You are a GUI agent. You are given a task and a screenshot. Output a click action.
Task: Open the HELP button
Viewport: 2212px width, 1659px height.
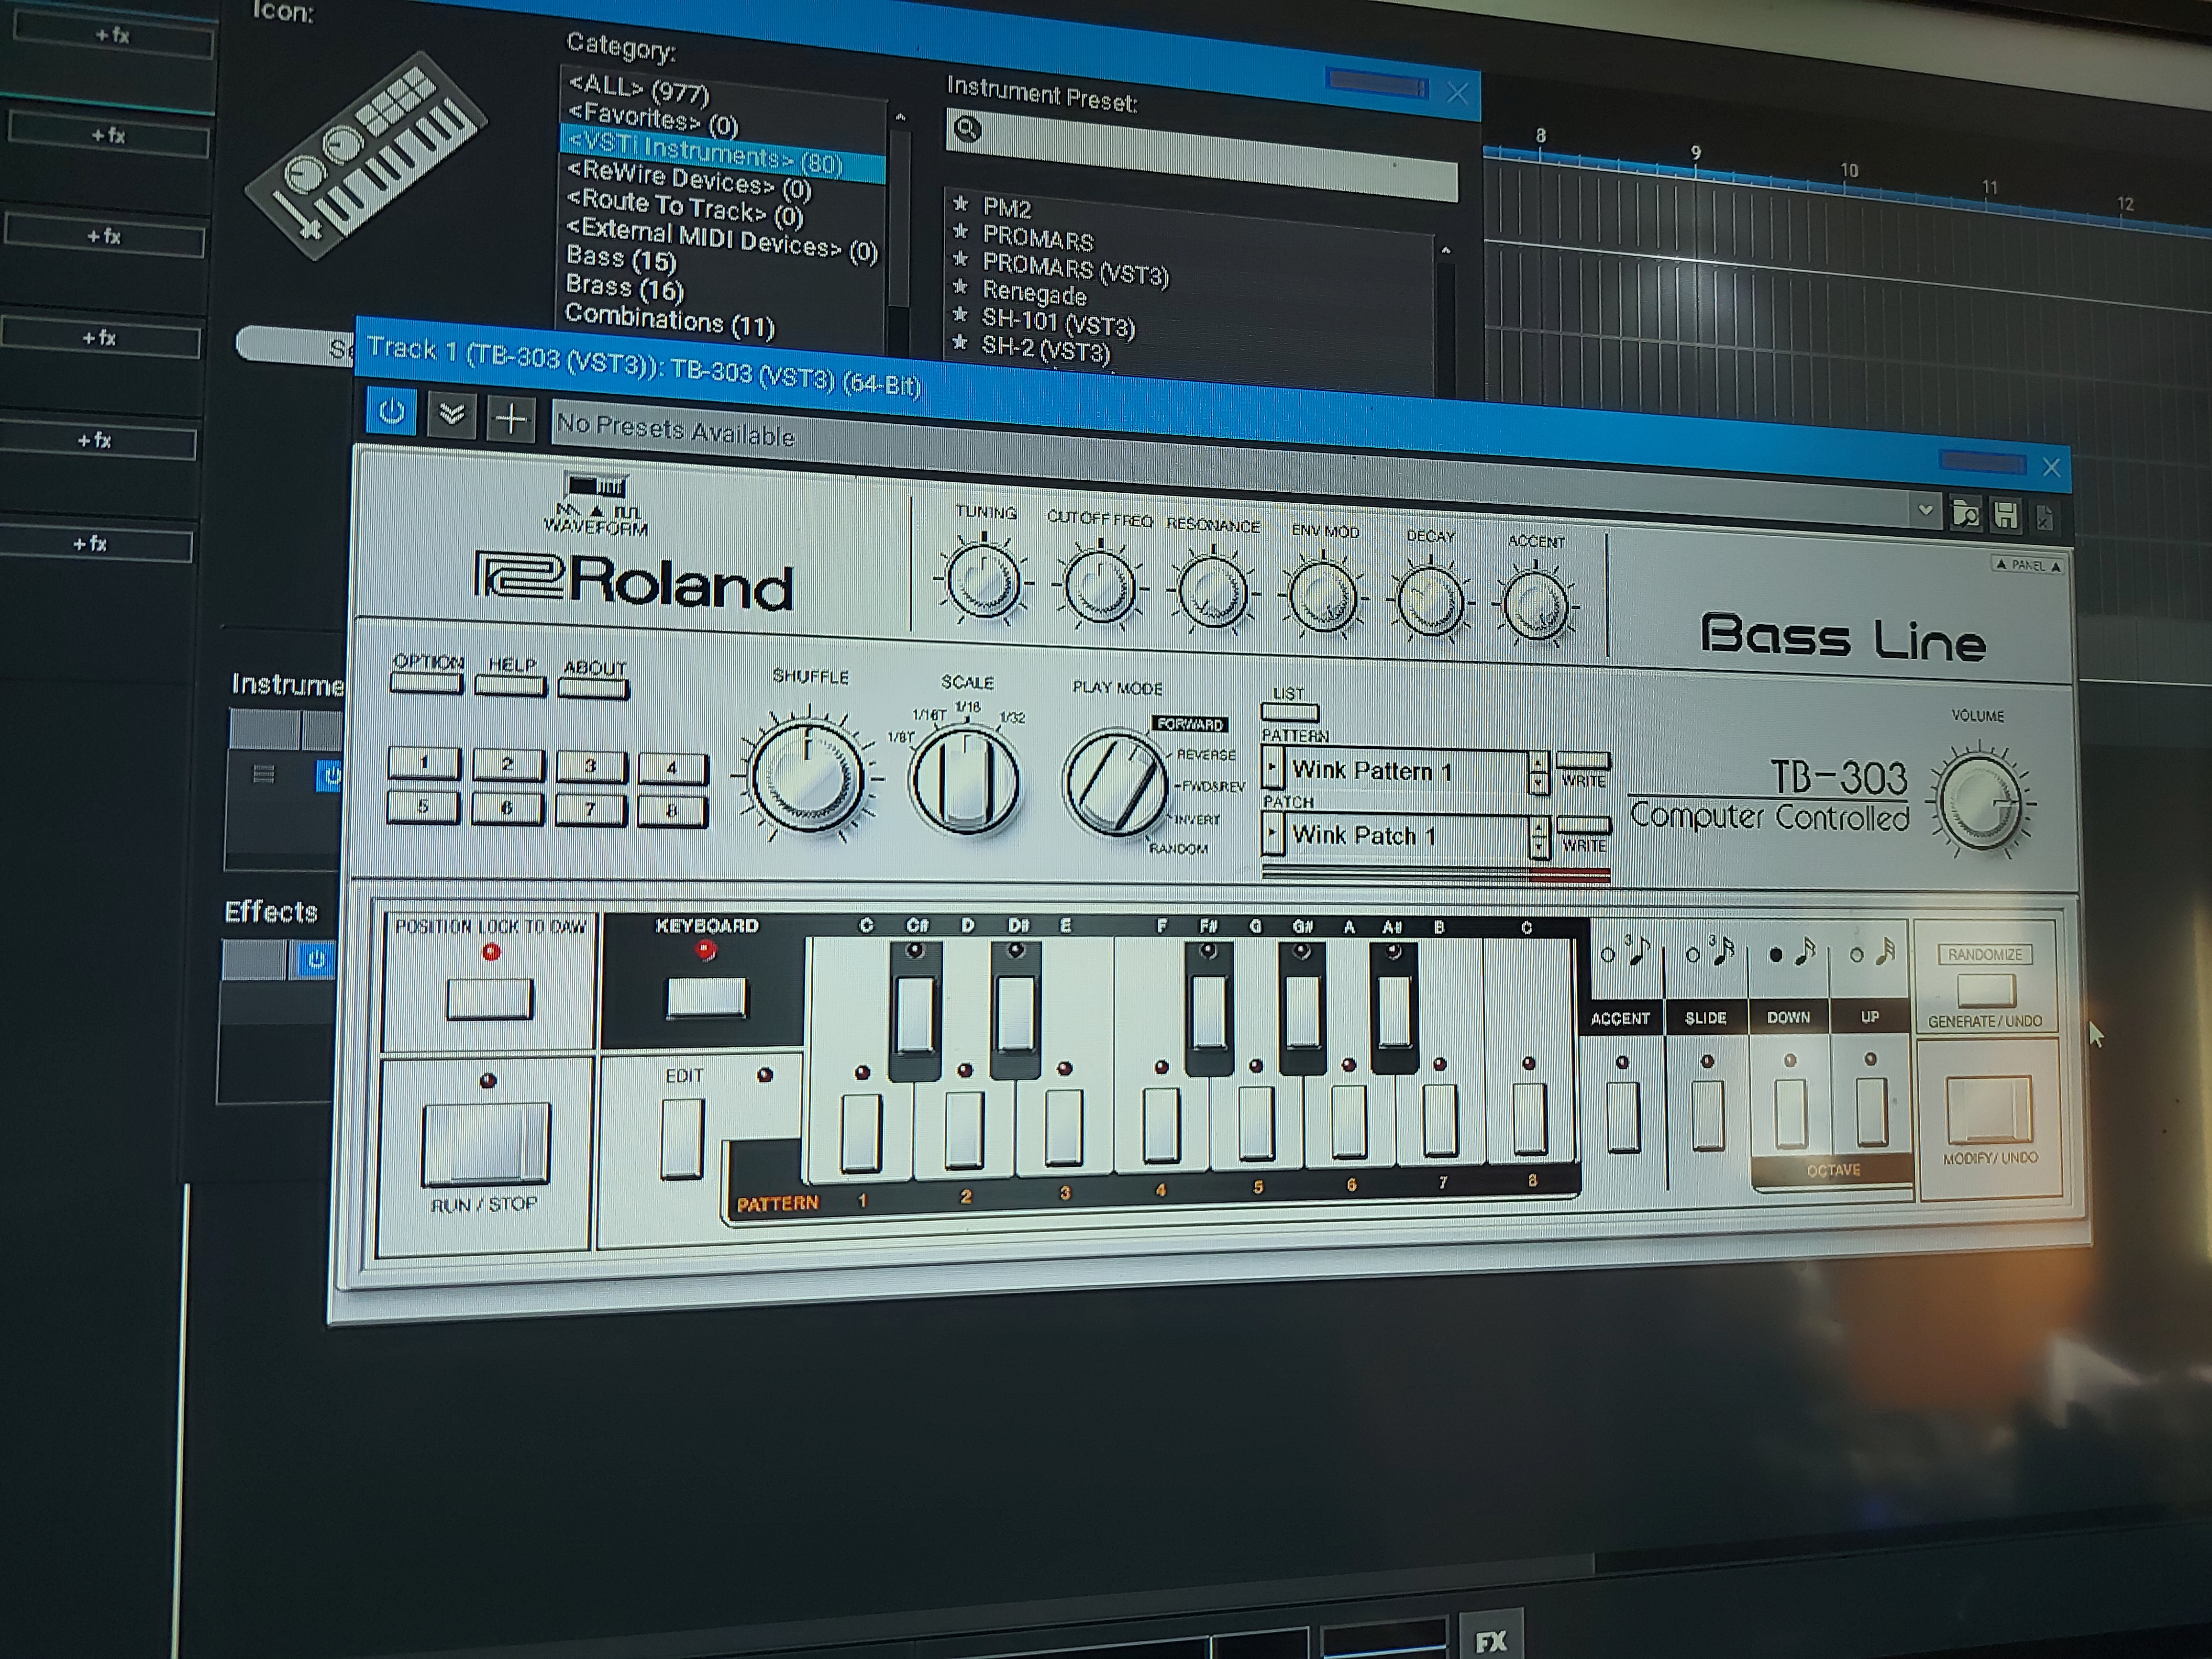point(510,686)
